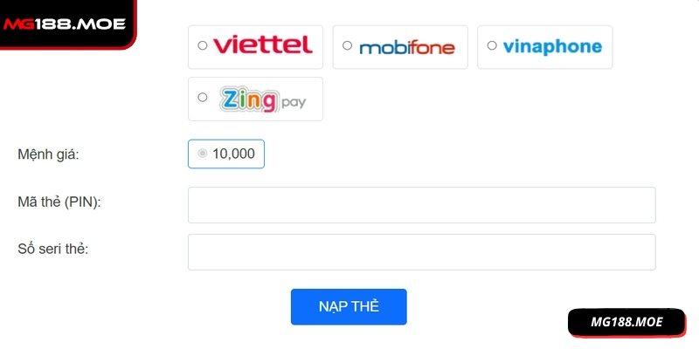699x349 pixels.
Task: Click the Mệnh giá label
Action: [x=48, y=154]
